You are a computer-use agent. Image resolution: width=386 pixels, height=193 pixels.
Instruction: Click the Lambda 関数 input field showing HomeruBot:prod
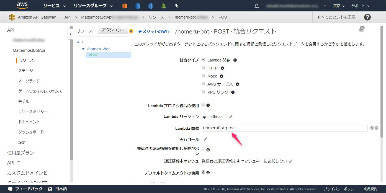[x=277, y=128]
